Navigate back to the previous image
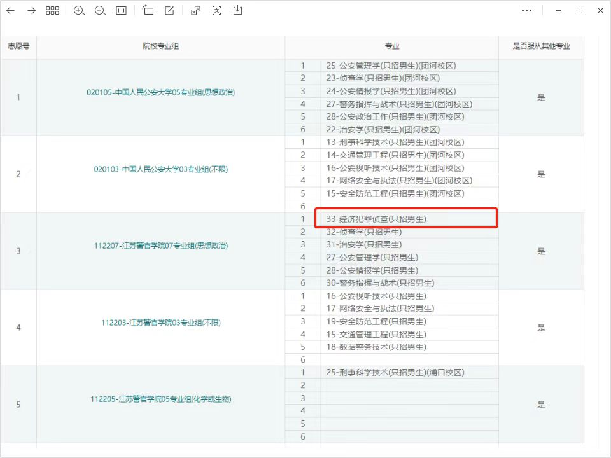 (10, 10)
